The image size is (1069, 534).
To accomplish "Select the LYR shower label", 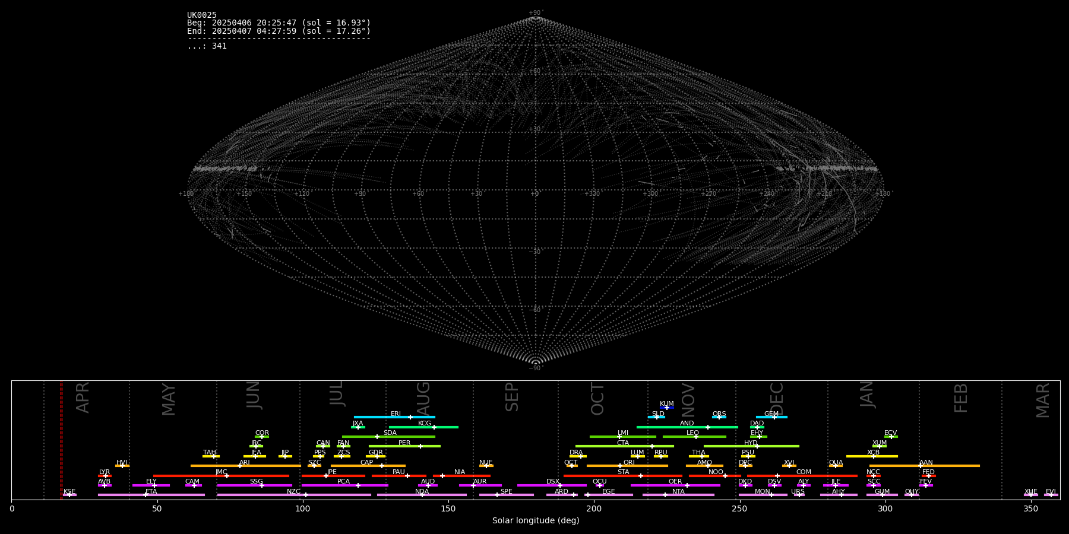I will pyautogui.click(x=105, y=472).
